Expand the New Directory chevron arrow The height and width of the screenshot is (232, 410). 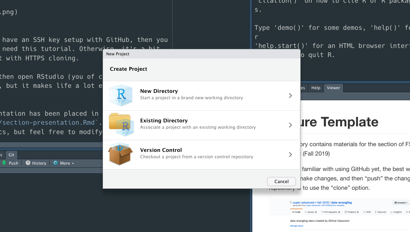tap(291, 96)
